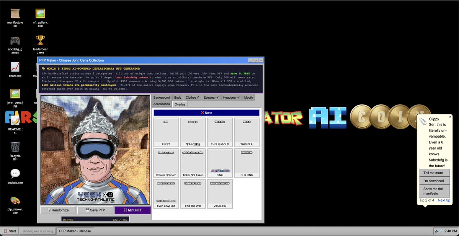Choose the FIRST overlay thumbnail

[x=166, y=132]
